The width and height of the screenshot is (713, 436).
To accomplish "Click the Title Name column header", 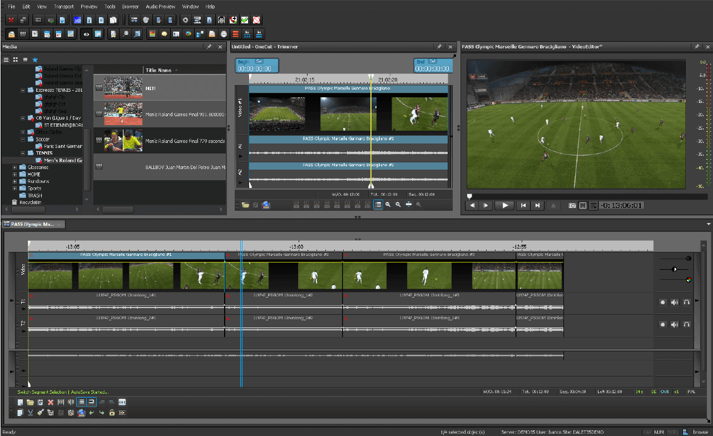I will click(x=159, y=70).
